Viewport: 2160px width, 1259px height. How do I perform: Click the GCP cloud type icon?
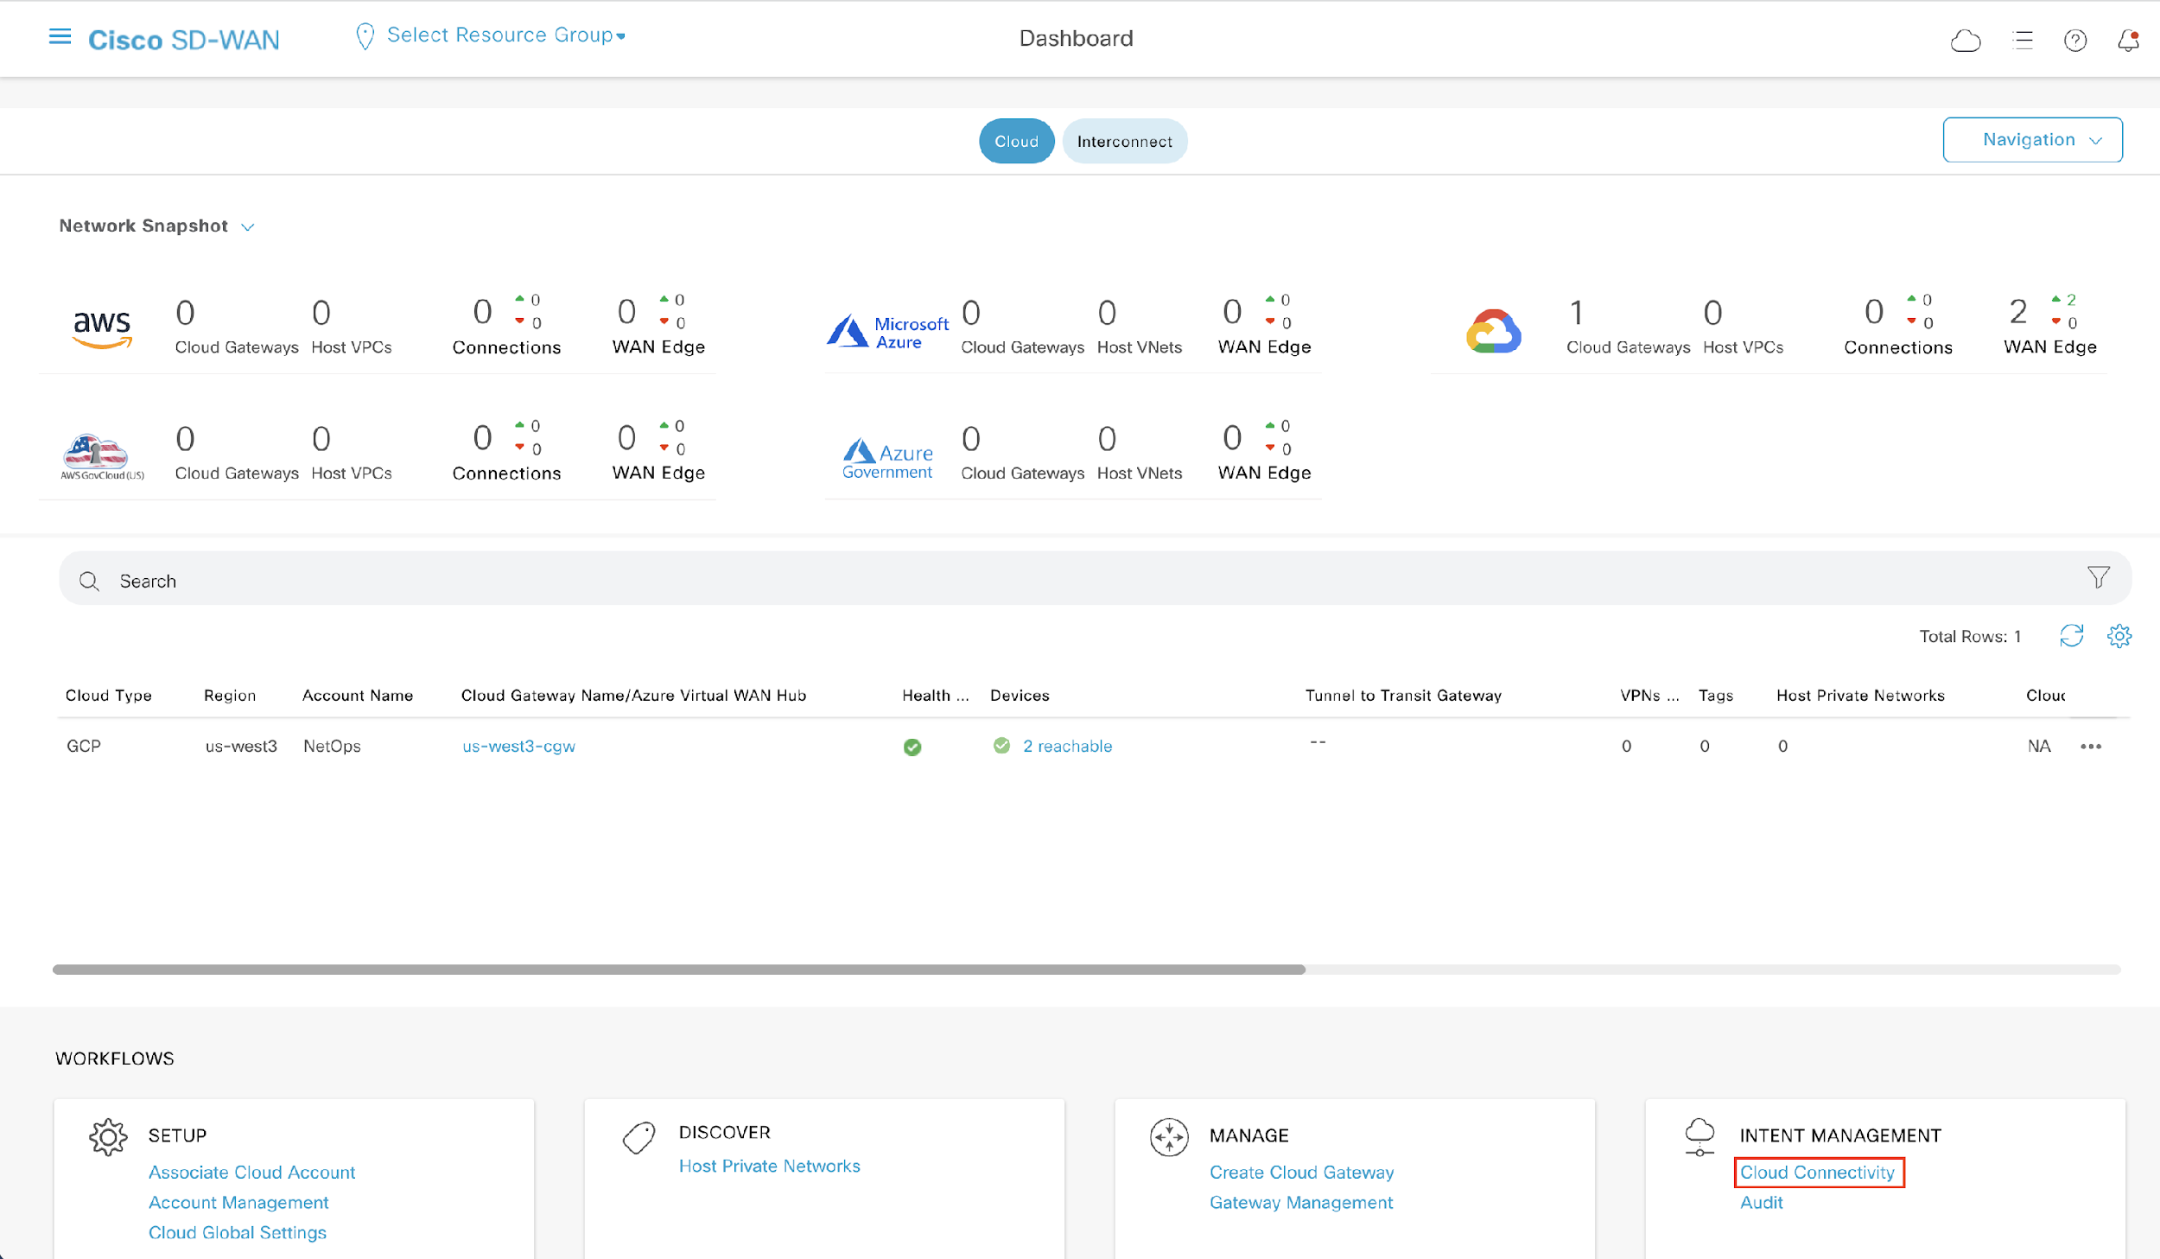click(x=1494, y=328)
